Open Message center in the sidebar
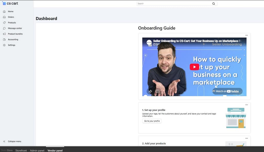The width and height of the screenshot is (264, 152). click(x=15, y=28)
